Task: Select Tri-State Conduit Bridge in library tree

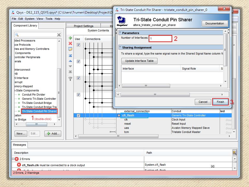Action: [37, 103]
